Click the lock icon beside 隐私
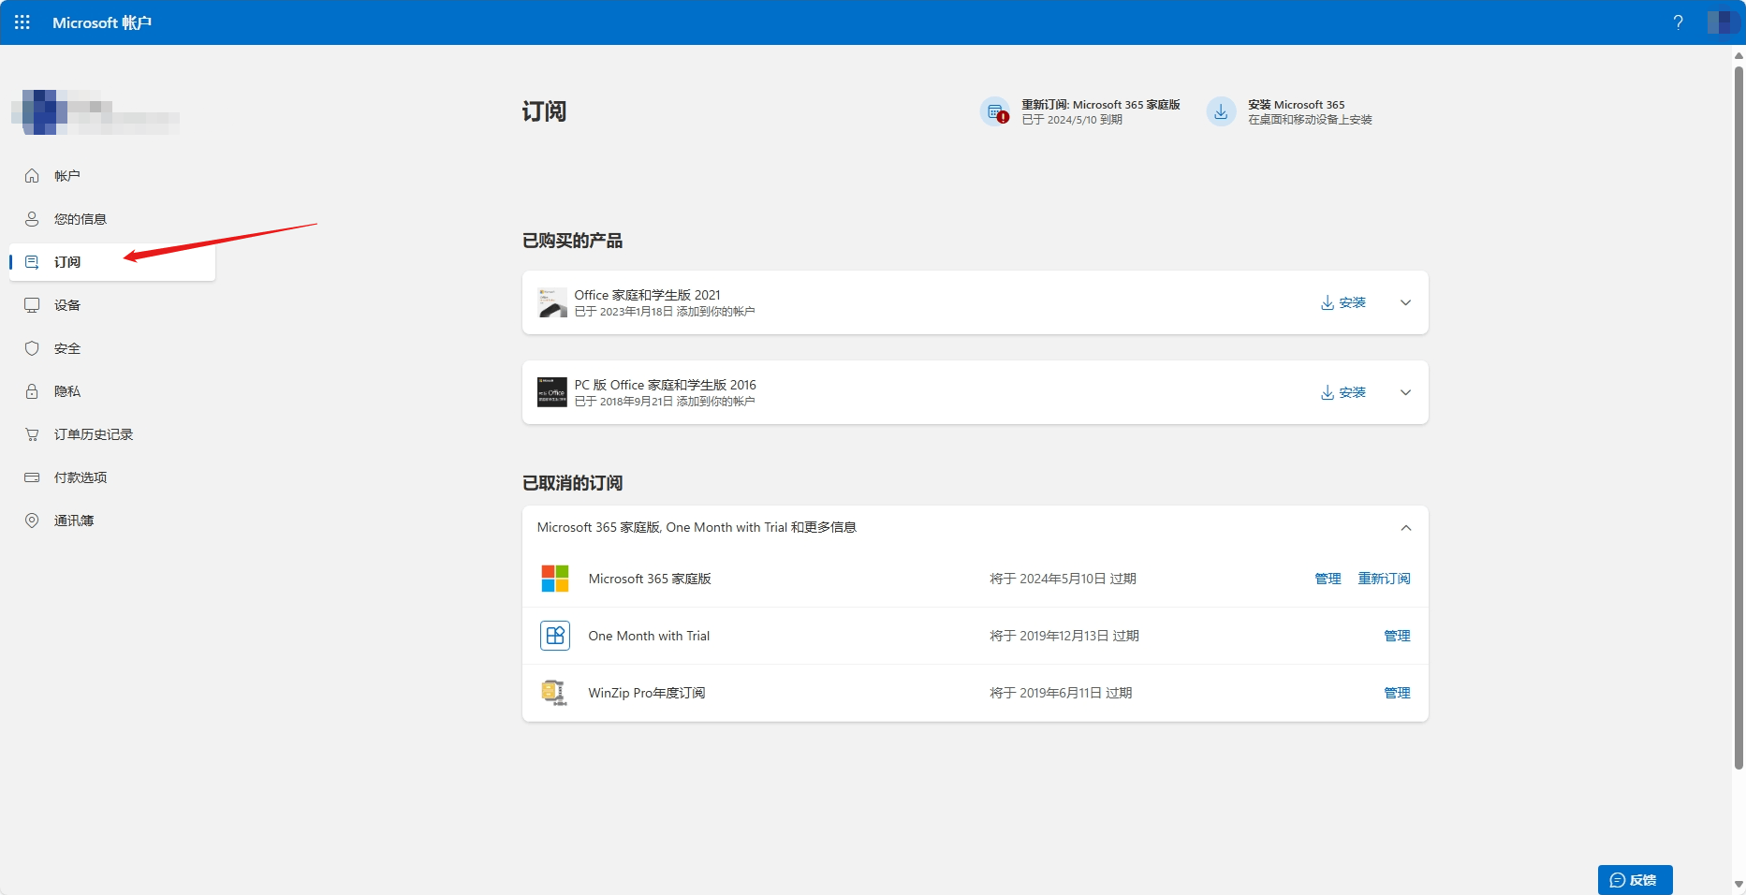 click(x=32, y=391)
